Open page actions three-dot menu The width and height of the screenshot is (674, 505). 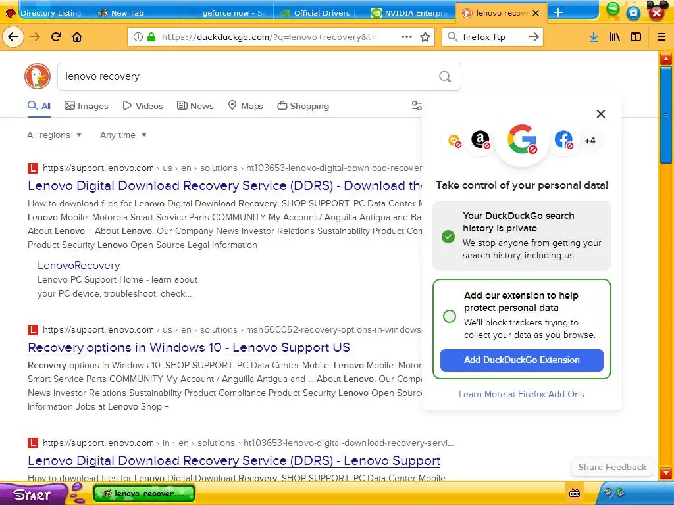(x=407, y=37)
